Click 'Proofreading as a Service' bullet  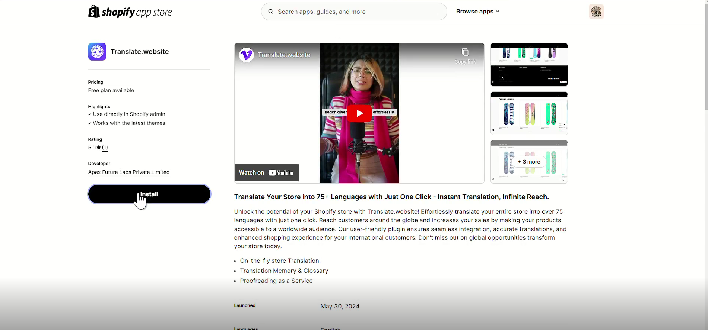(x=276, y=281)
